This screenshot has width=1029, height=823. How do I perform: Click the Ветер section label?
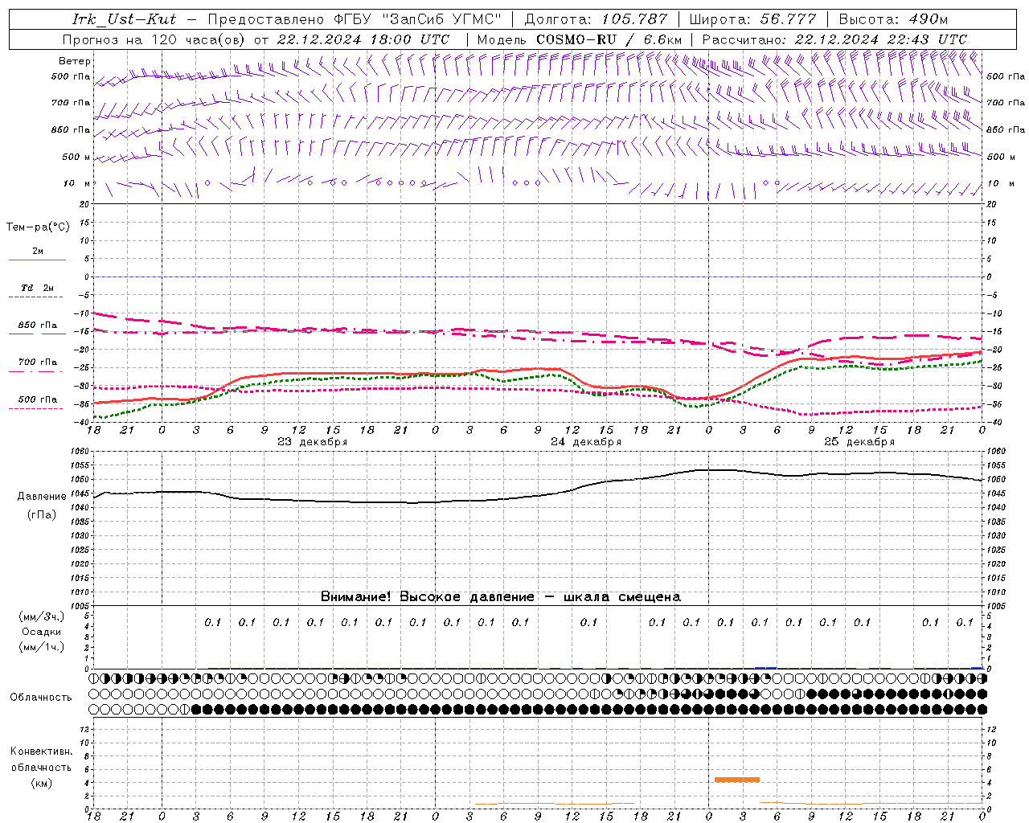pos(75,61)
